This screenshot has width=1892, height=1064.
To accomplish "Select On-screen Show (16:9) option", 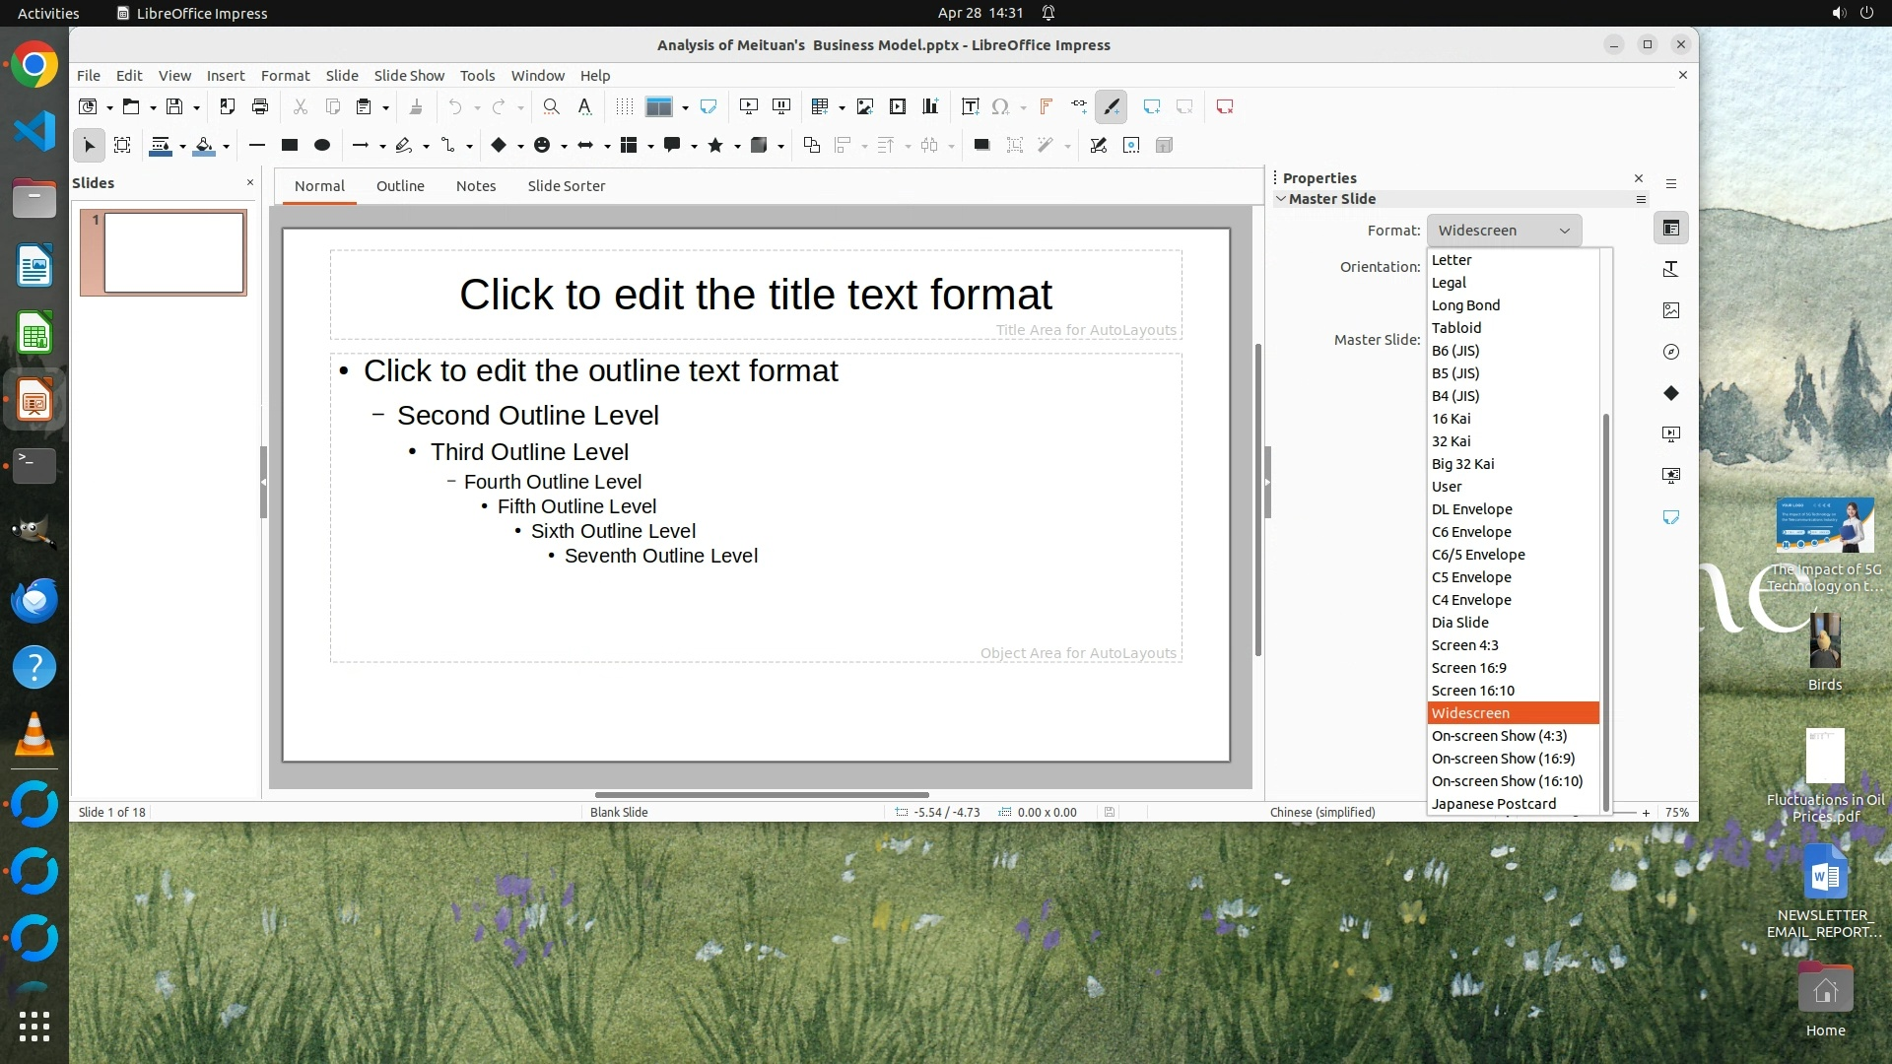I will pos(1503,759).
